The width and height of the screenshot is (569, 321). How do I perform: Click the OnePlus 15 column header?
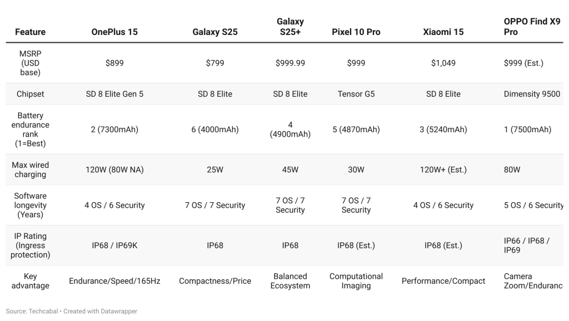pyautogui.click(x=114, y=32)
